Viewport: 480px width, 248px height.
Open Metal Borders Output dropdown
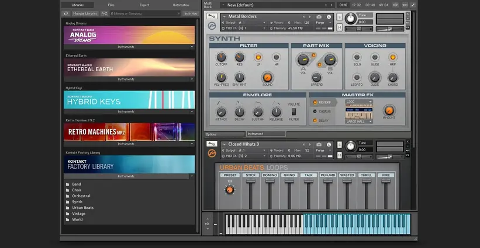click(x=244, y=23)
